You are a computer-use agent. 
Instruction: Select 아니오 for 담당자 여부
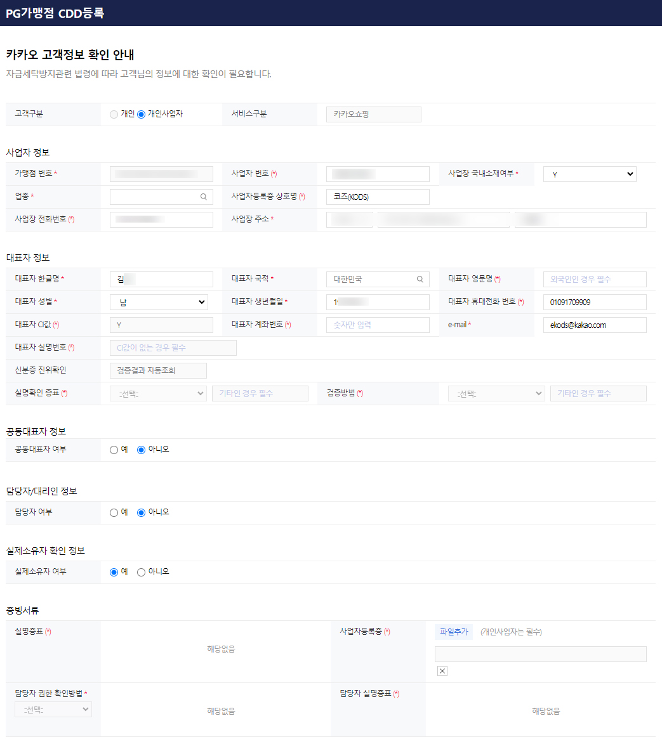141,512
